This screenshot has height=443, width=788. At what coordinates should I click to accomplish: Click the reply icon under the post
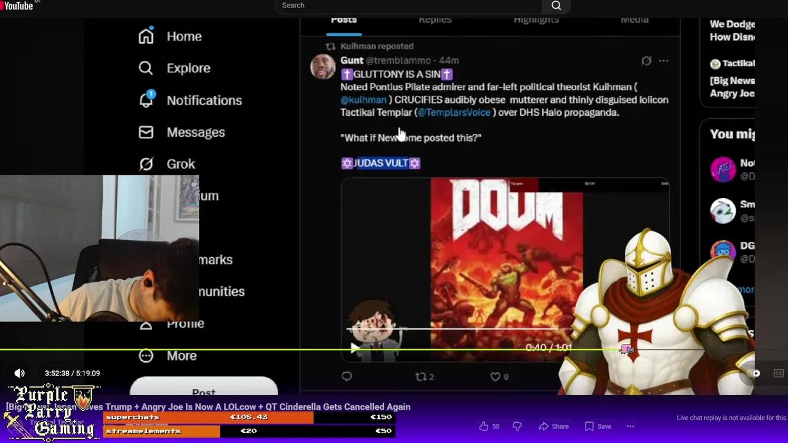(347, 377)
